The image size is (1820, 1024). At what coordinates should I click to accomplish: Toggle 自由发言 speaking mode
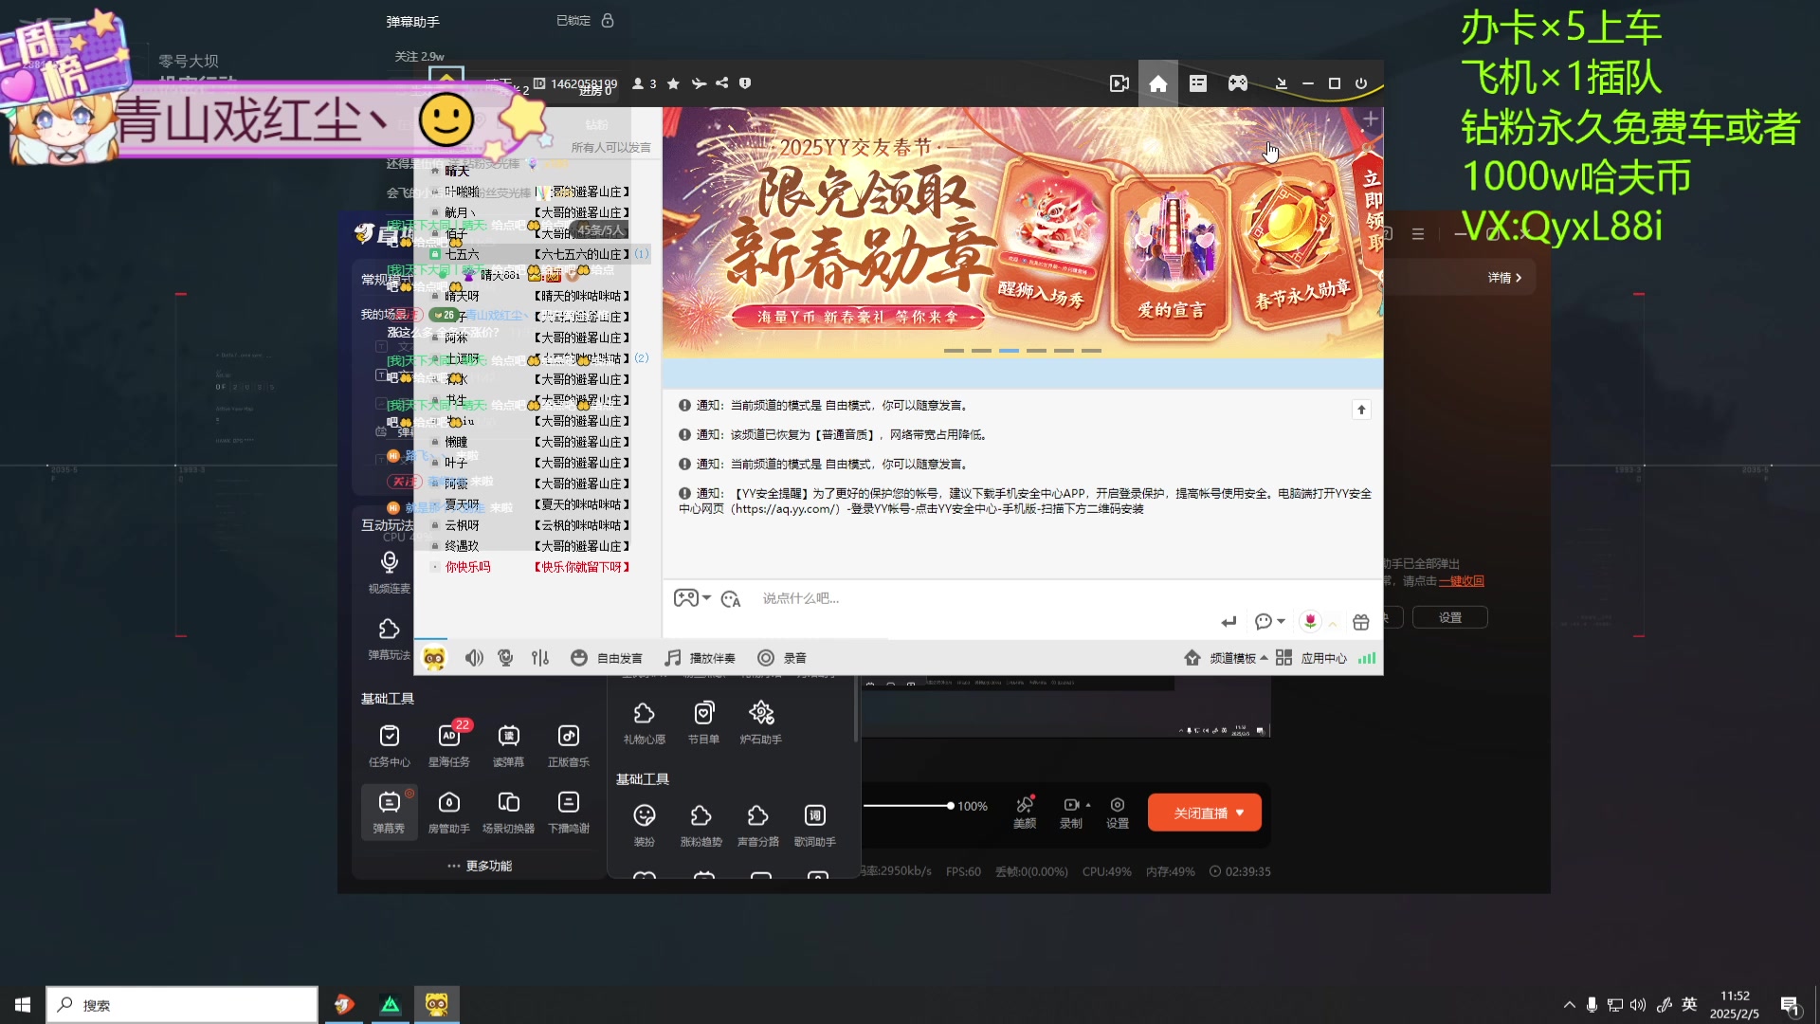(x=607, y=658)
